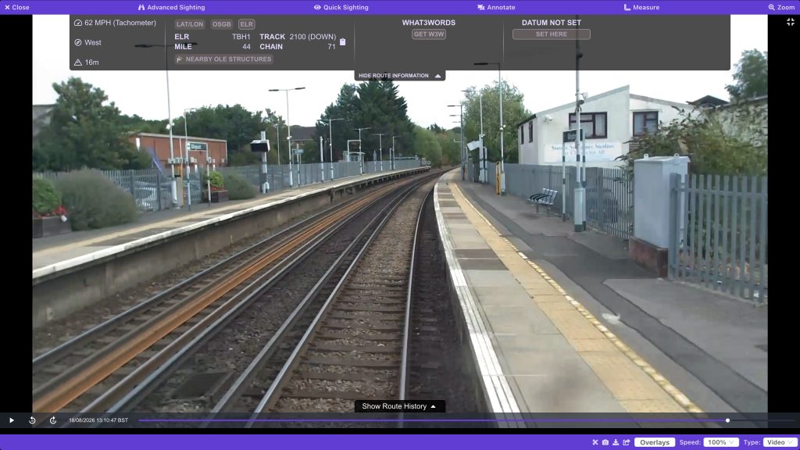The height and width of the screenshot is (450, 800).
Task: Select the Measure tool
Action: [641, 7]
